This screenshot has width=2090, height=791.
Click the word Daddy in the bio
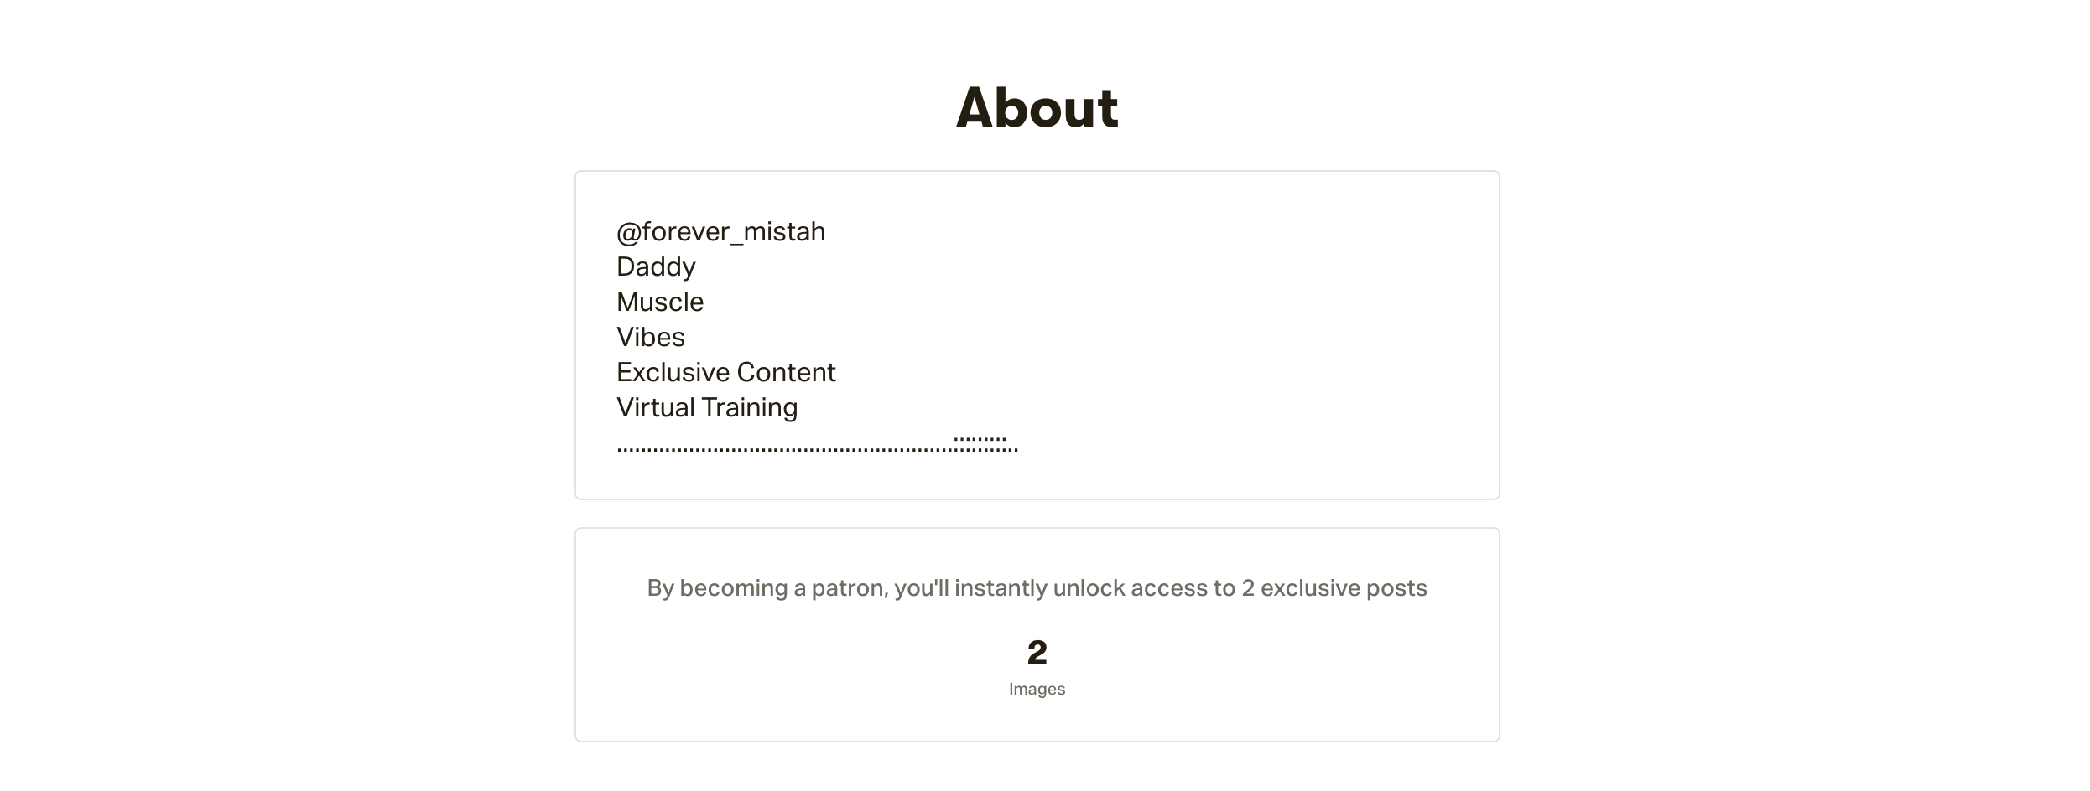point(656,267)
